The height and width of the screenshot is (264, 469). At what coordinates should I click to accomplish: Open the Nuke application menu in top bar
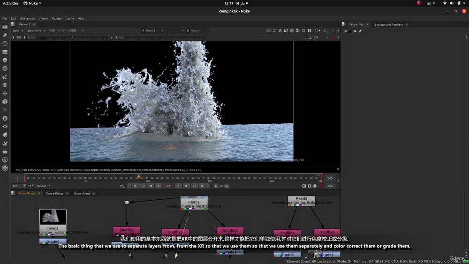pyautogui.click(x=33, y=3)
